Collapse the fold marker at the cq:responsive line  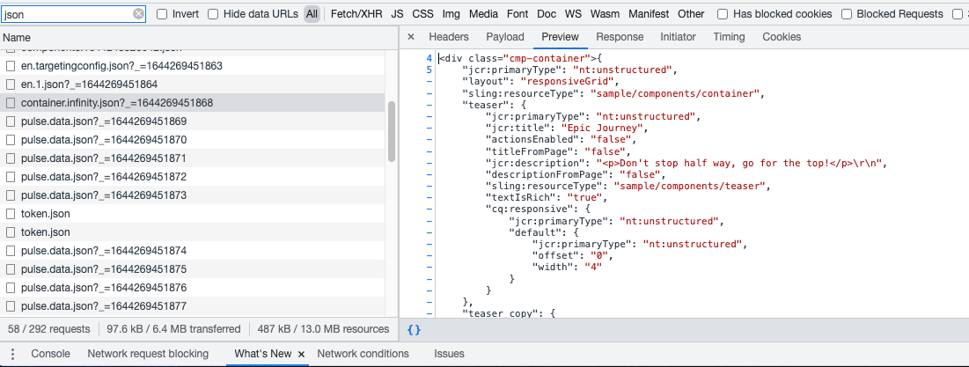point(429,209)
